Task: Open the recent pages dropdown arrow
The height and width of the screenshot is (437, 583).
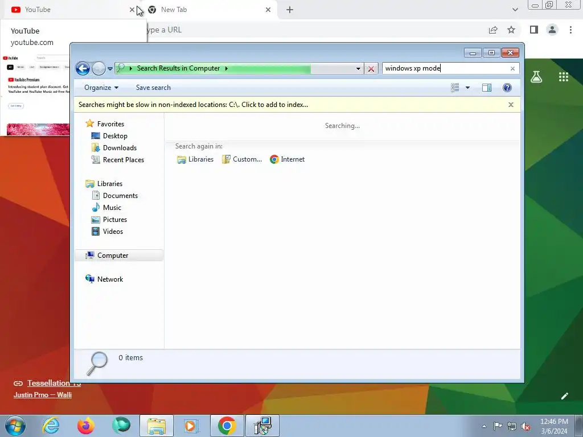Action: (110, 69)
